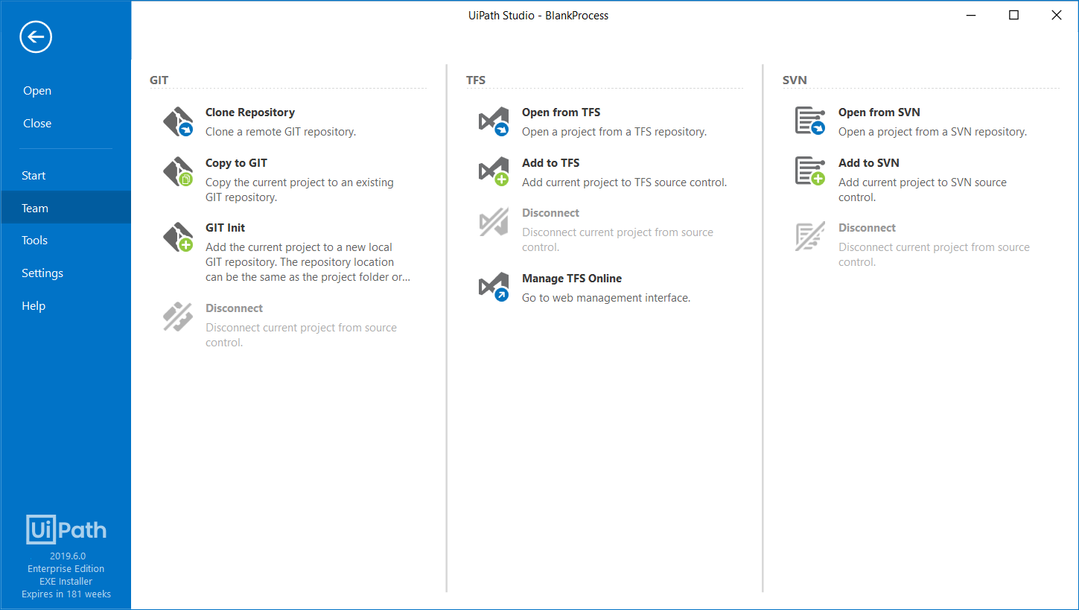The width and height of the screenshot is (1079, 610).
Task: Select Close in the sidebar
Action: (x=37, y=124)
